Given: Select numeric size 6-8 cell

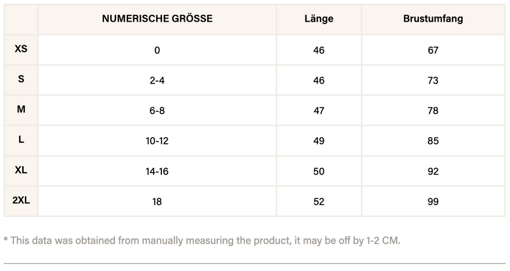Looking at the screenshot, I should pos(157,111).
